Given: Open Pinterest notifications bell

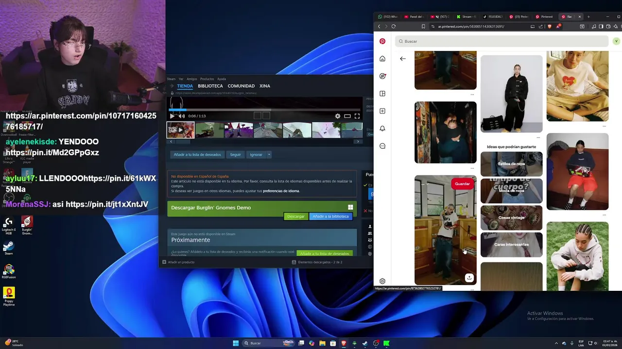Looking at the screenshot, I should [382, 128].
